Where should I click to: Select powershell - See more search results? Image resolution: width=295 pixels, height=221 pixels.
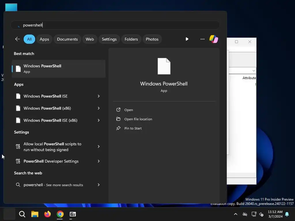(x=53, y=185)
